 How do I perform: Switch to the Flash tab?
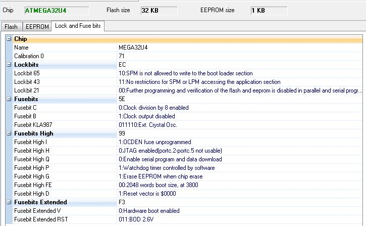(11, 26)
